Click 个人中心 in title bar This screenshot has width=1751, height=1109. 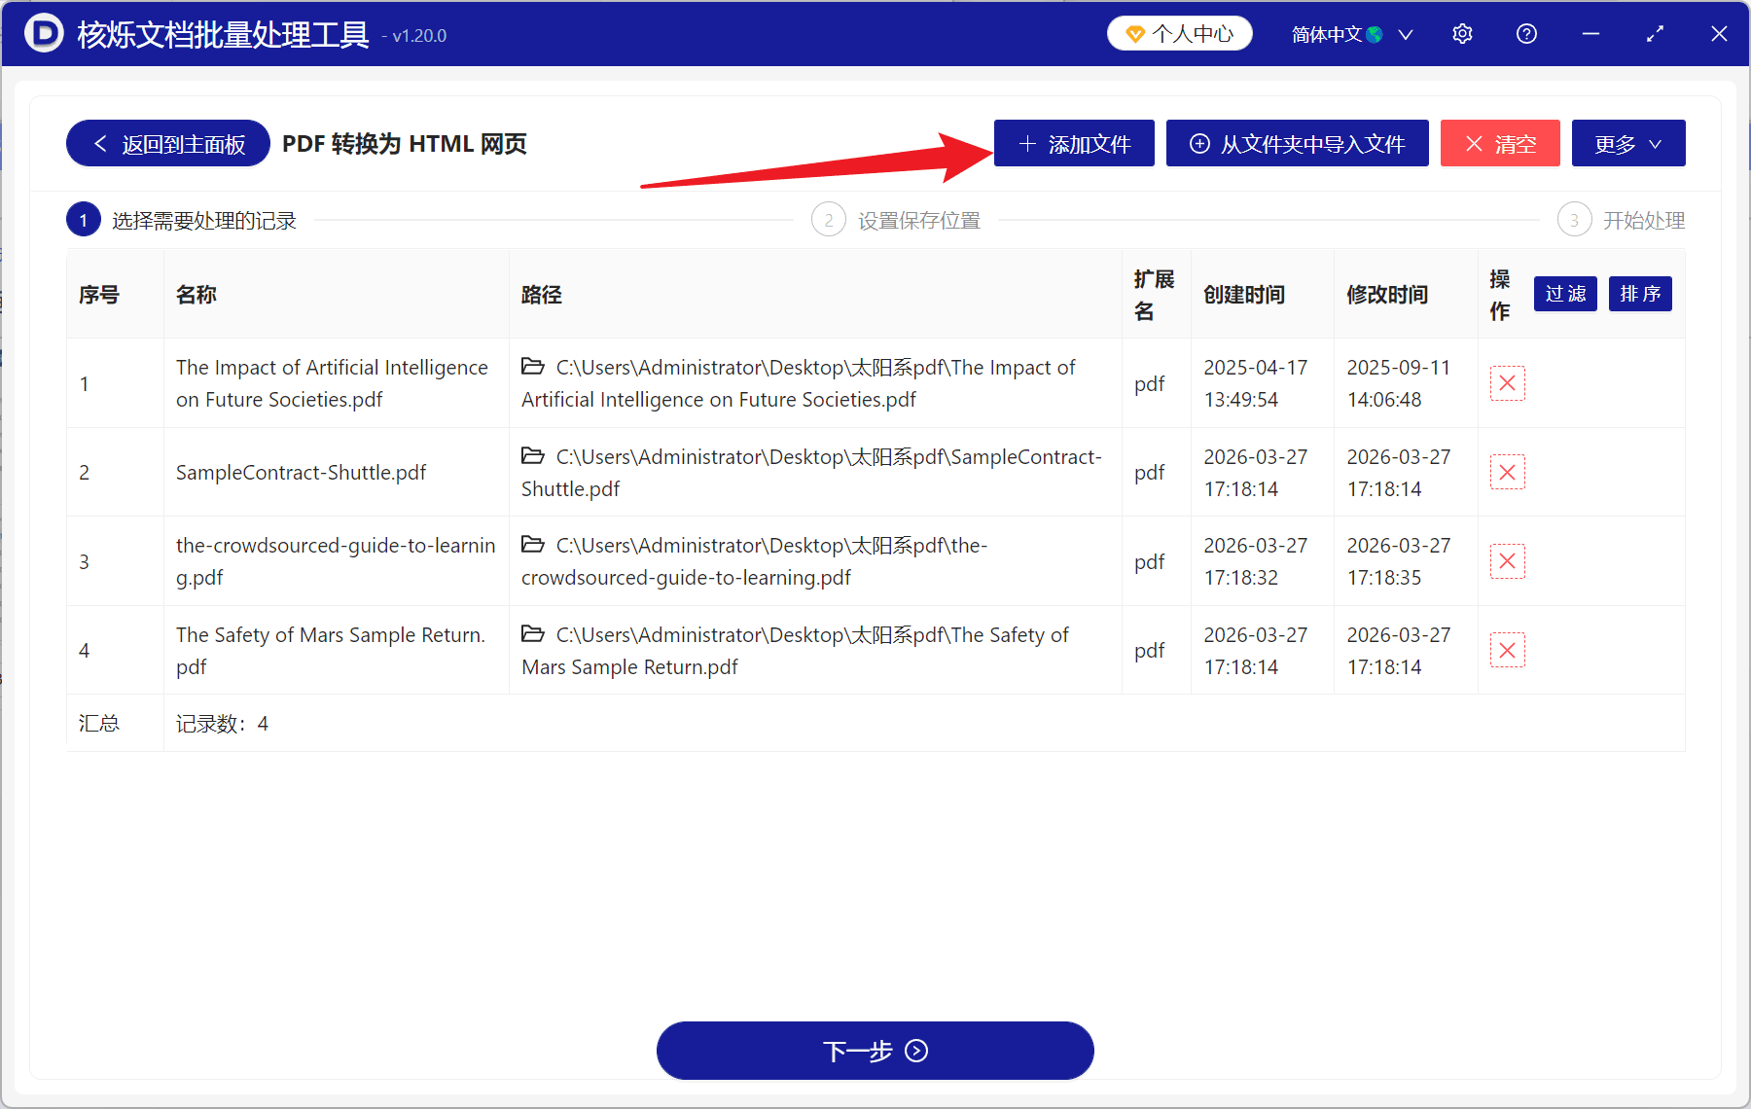click(x=1179, y=33)
